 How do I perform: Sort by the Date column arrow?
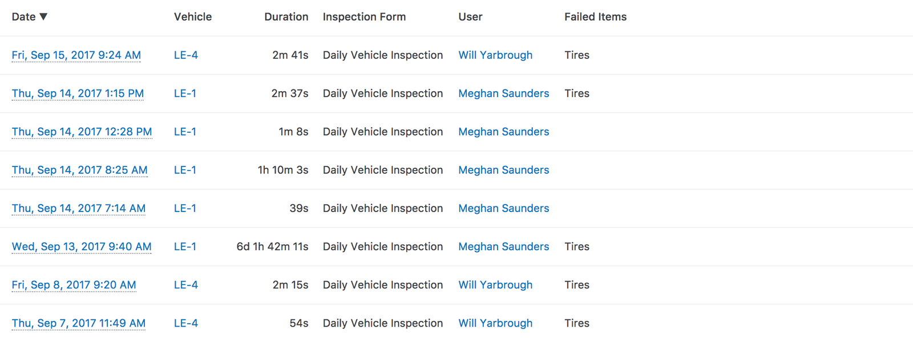tap(43, 17)
